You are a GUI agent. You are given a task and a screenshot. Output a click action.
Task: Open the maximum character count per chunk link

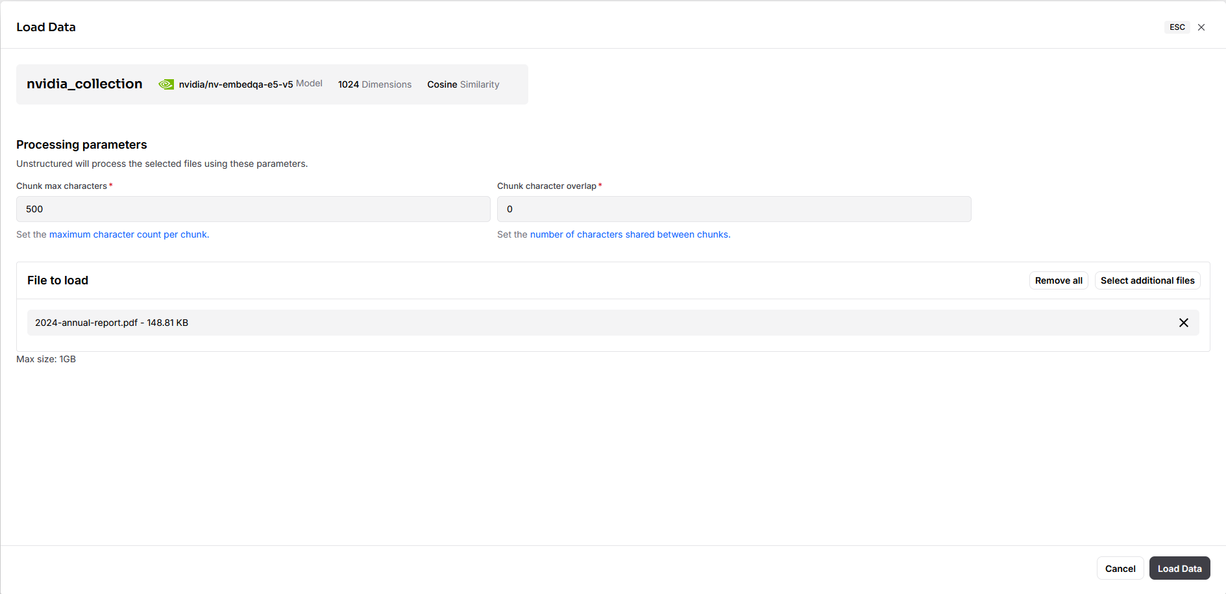(129, 234)
